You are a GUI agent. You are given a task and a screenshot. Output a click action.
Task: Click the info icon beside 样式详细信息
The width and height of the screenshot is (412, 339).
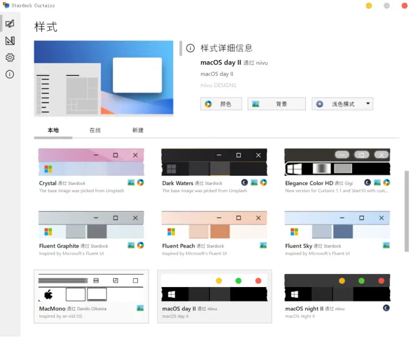coord(190,48)
